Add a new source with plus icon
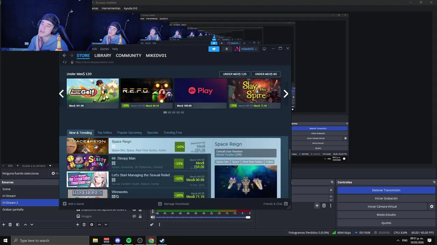Screen dimensions: 437x245 (x=77, y=225)
